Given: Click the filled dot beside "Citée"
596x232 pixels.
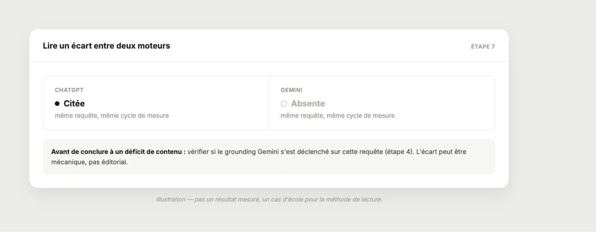Looking at the screenshot, I should [x=57, y=104].
